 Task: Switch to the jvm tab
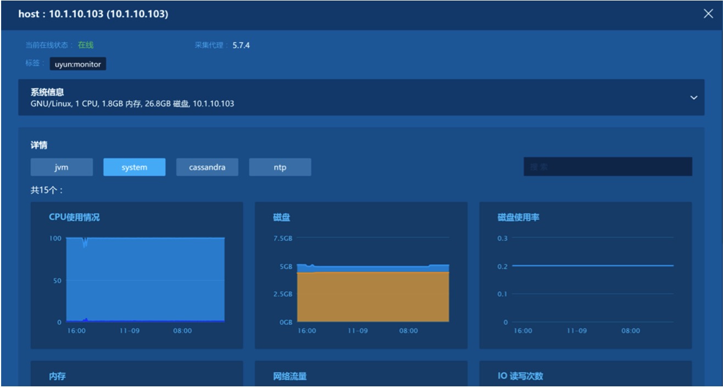tap(62, 167)
